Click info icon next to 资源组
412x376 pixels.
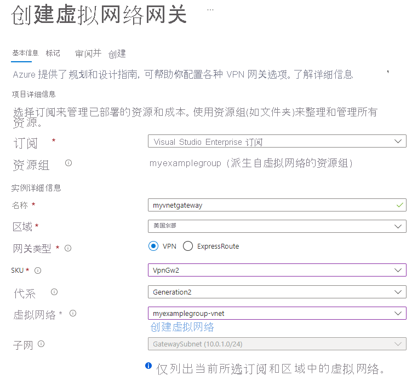click(x=68, y=163)
